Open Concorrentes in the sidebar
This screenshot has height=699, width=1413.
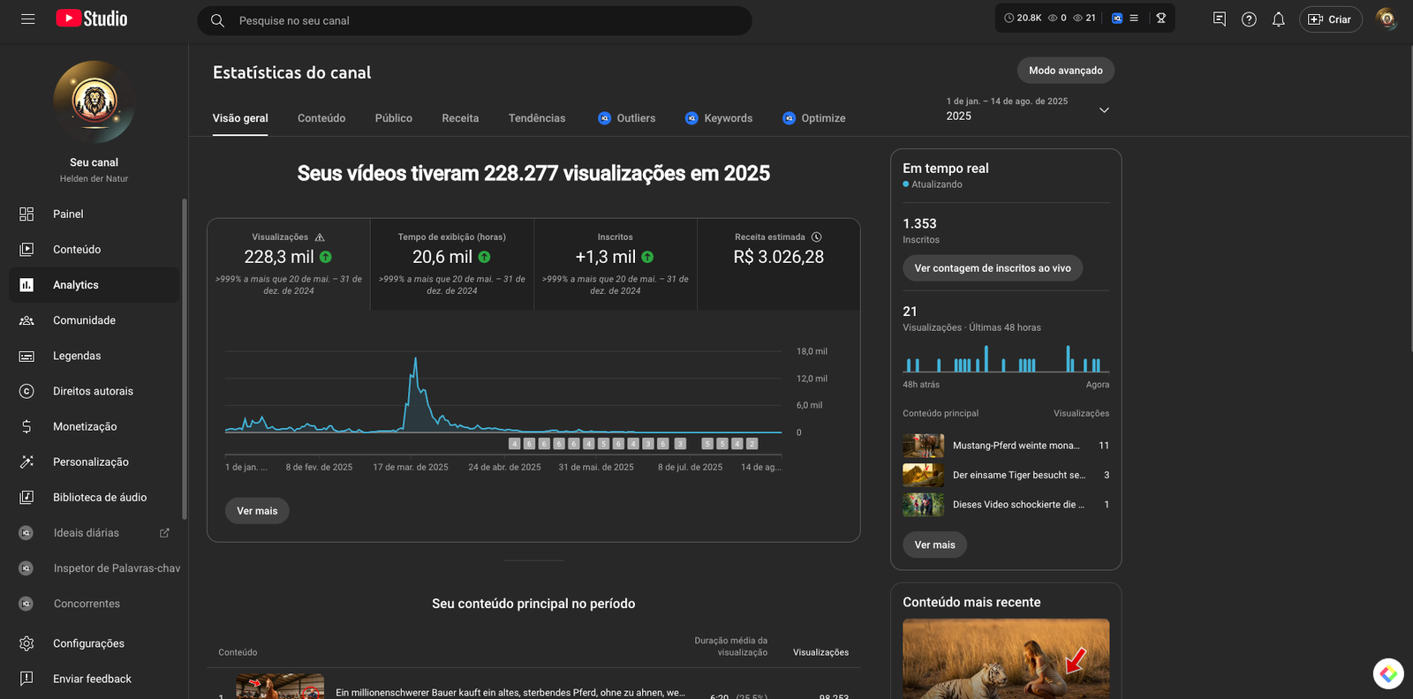click(x=94, y=604)
